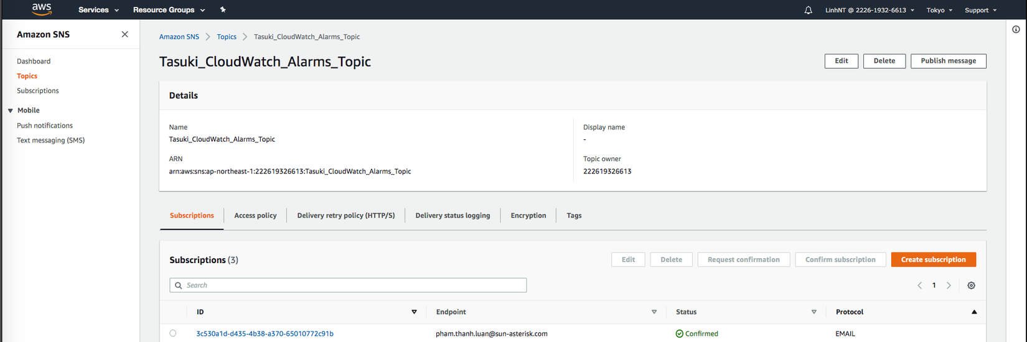Screen dimensions: 1027x342
Task: Select the first subscription radio button
Action: point(173,333)
